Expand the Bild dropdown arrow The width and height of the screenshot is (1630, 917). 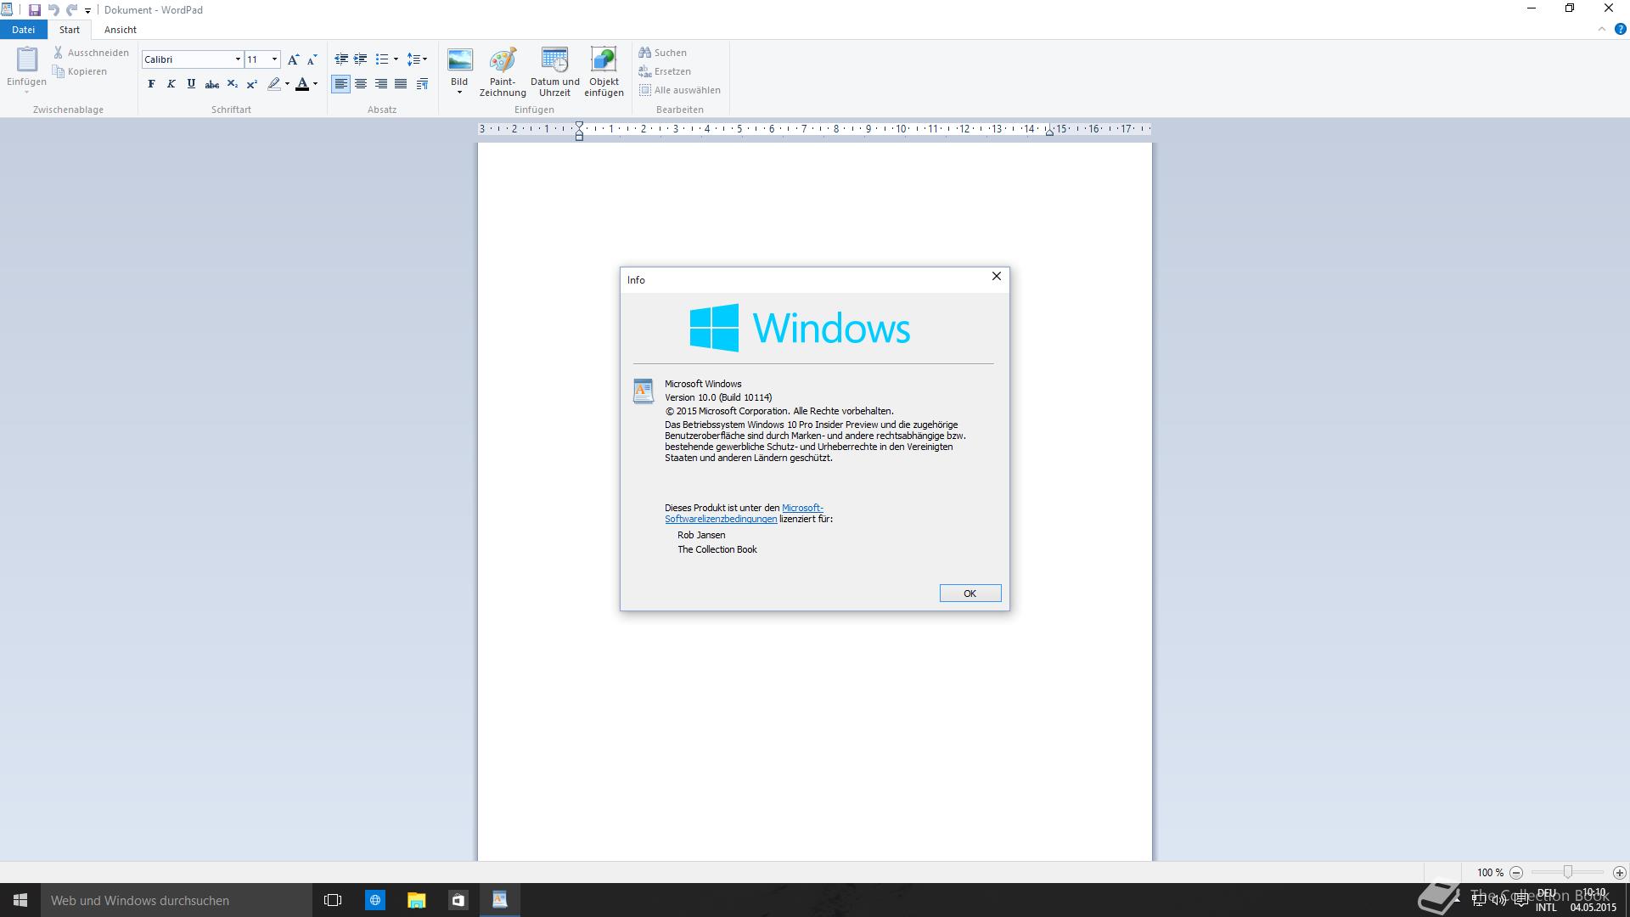[x=459, y=93]
